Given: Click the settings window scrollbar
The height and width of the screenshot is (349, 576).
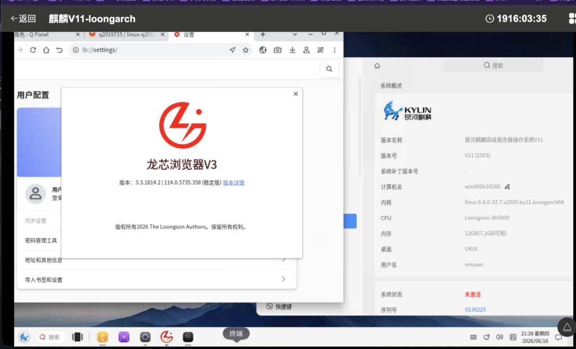Looking at the screenshot, I should click(360, 126).
